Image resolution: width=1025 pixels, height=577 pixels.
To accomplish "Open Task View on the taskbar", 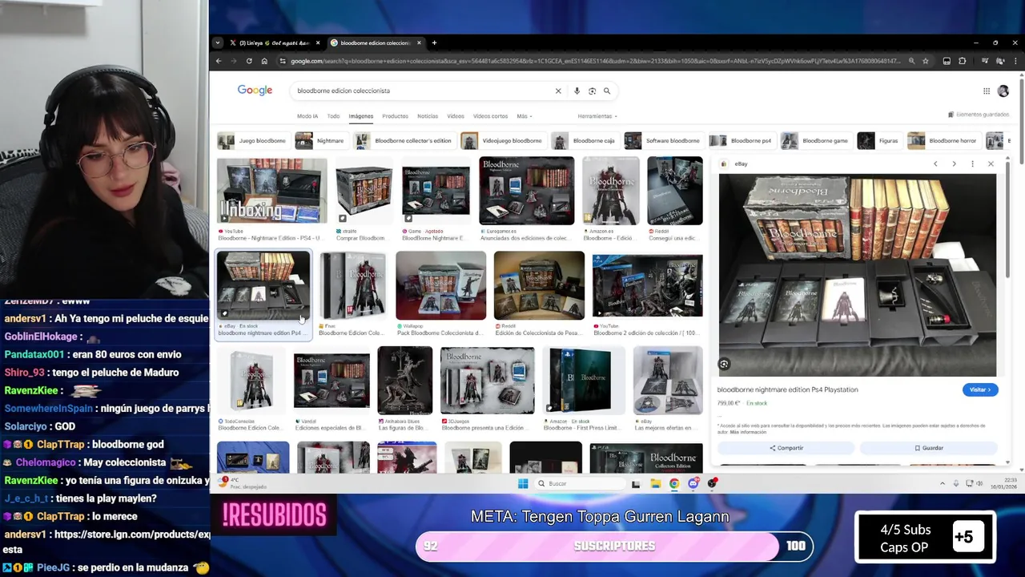I will (636, 483).
